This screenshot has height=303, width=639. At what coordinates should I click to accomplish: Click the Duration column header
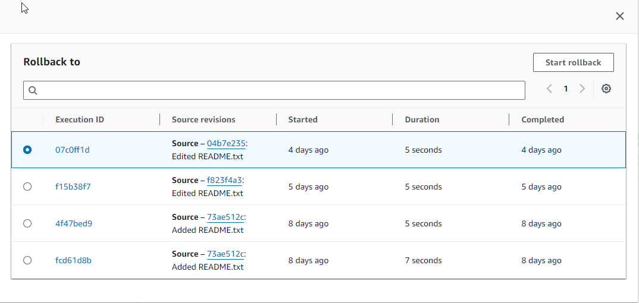(422, 119)
